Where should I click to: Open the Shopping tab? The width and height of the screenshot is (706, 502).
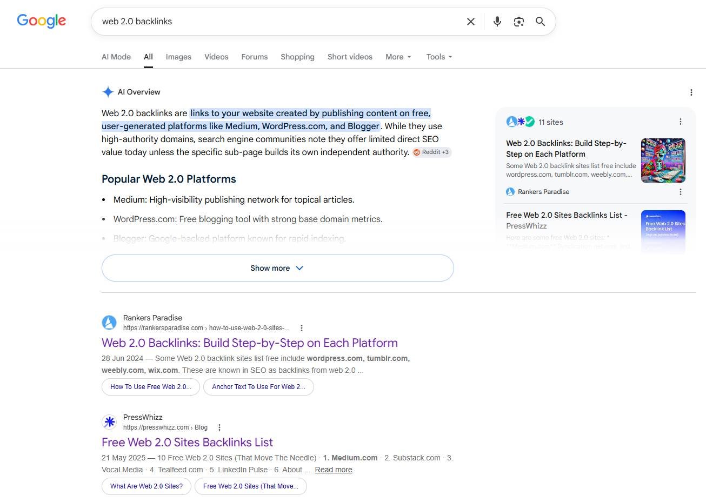point(297,57)
